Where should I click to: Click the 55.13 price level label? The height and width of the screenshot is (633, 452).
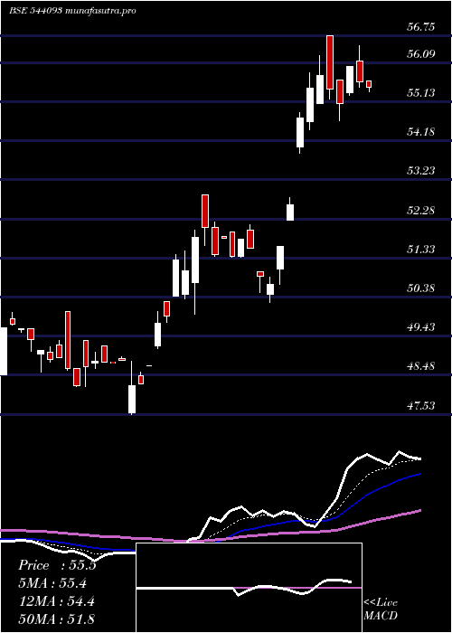click(x=420, y=93)
